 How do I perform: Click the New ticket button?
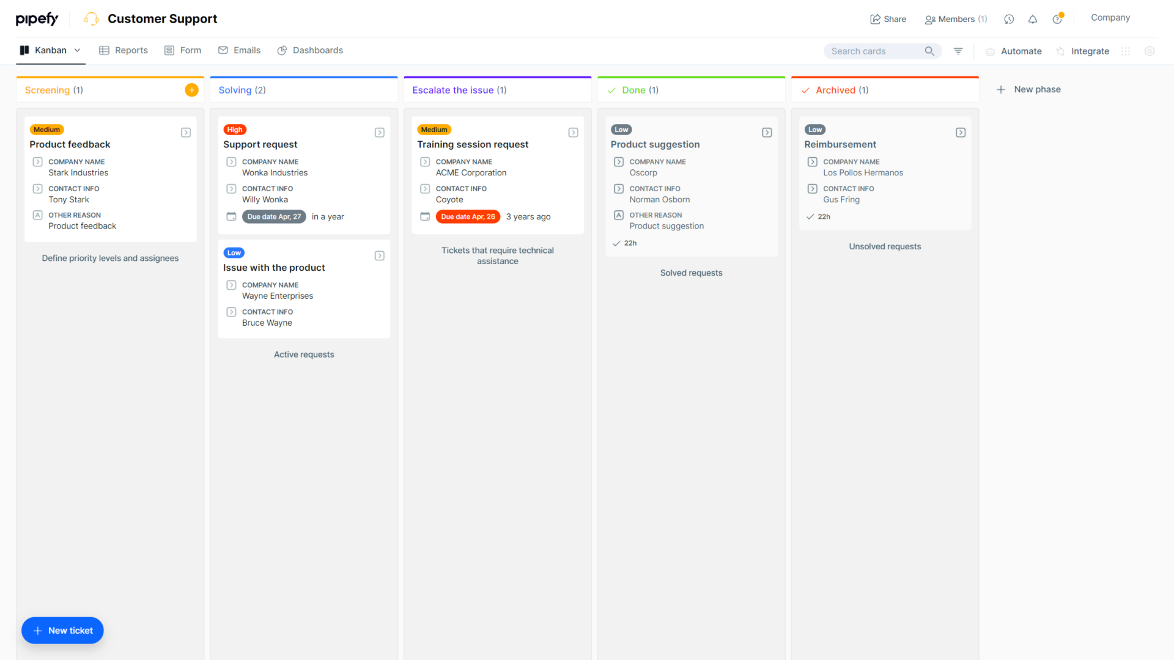(x=62, y=630)
